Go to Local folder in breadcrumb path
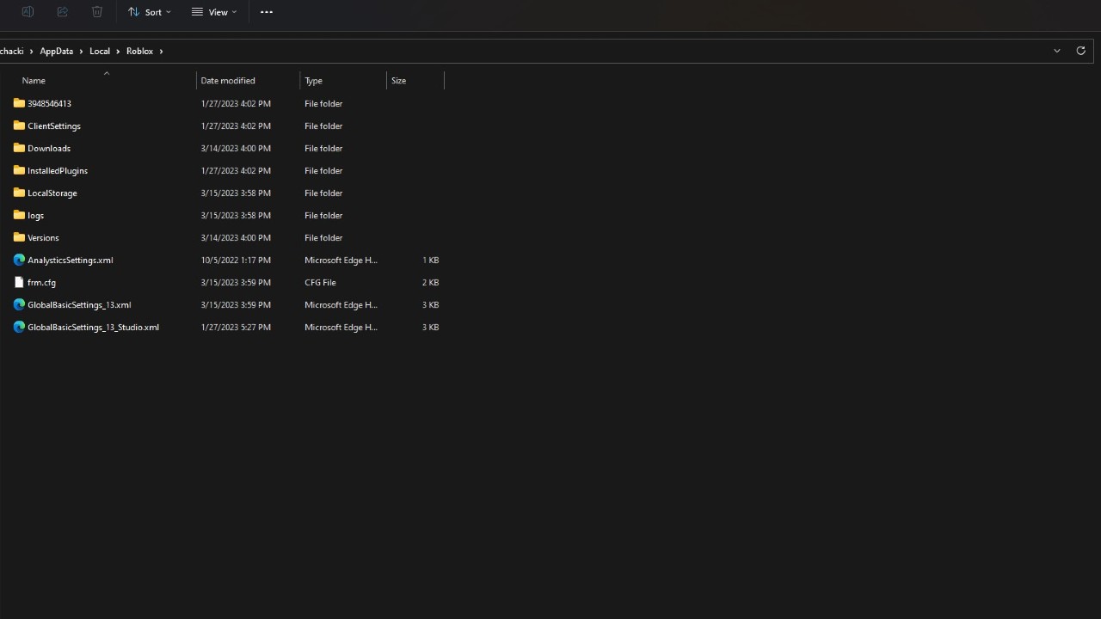Image resolution: width=1101 pixels, height=619 pixels. [100, 52]
